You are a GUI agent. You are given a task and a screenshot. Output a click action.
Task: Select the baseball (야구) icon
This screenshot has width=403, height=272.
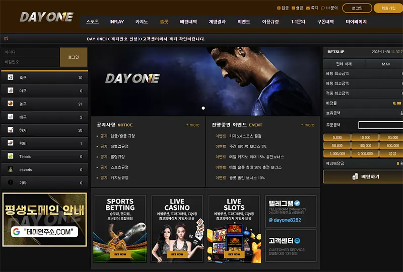[x=10, y=90]
